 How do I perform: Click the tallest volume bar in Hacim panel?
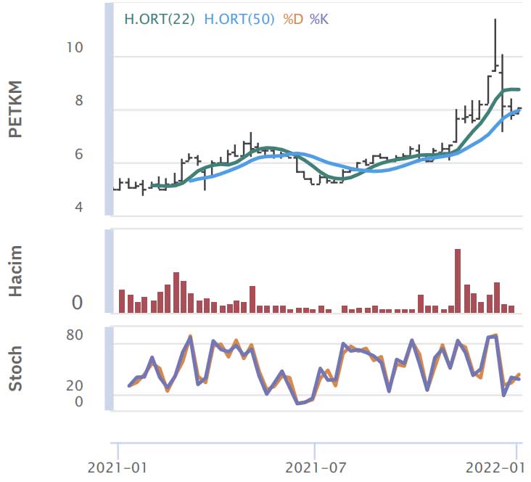458,281
